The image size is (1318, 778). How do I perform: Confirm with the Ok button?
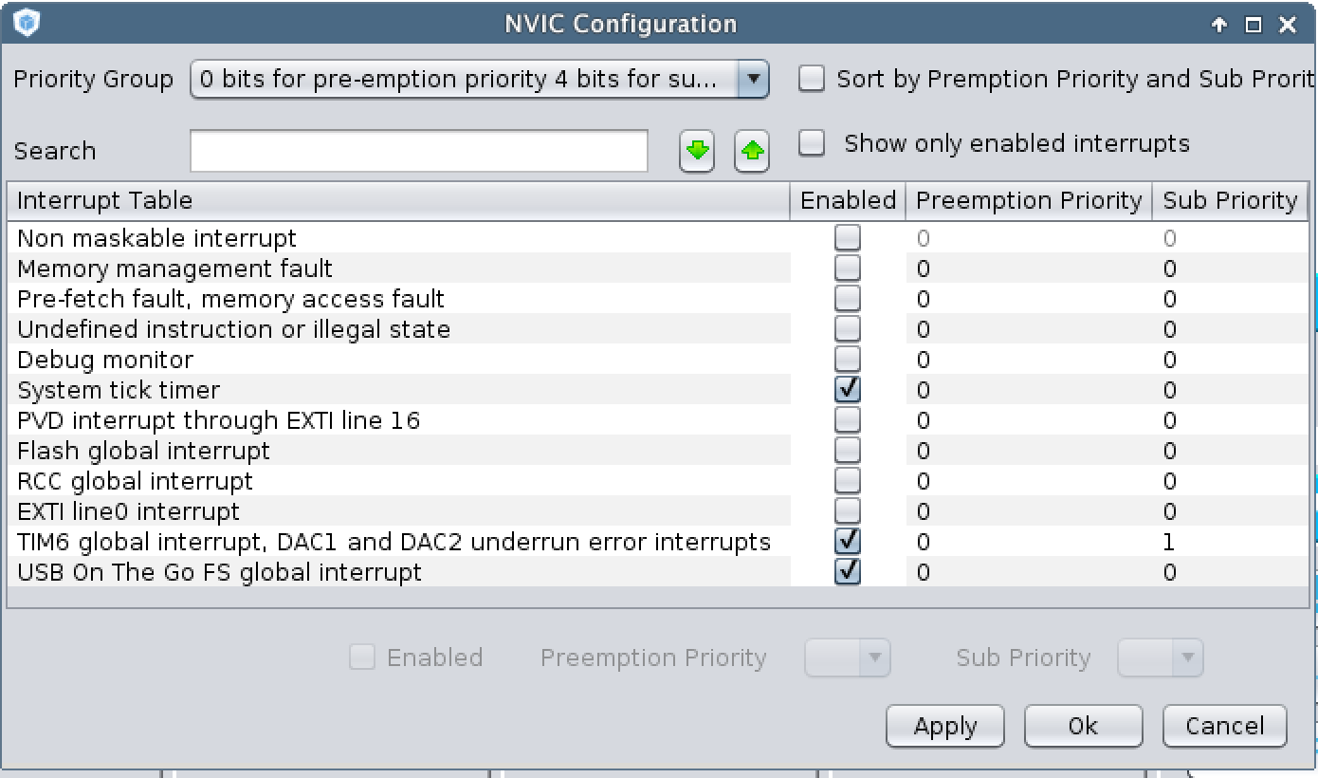pos(1083,726)
